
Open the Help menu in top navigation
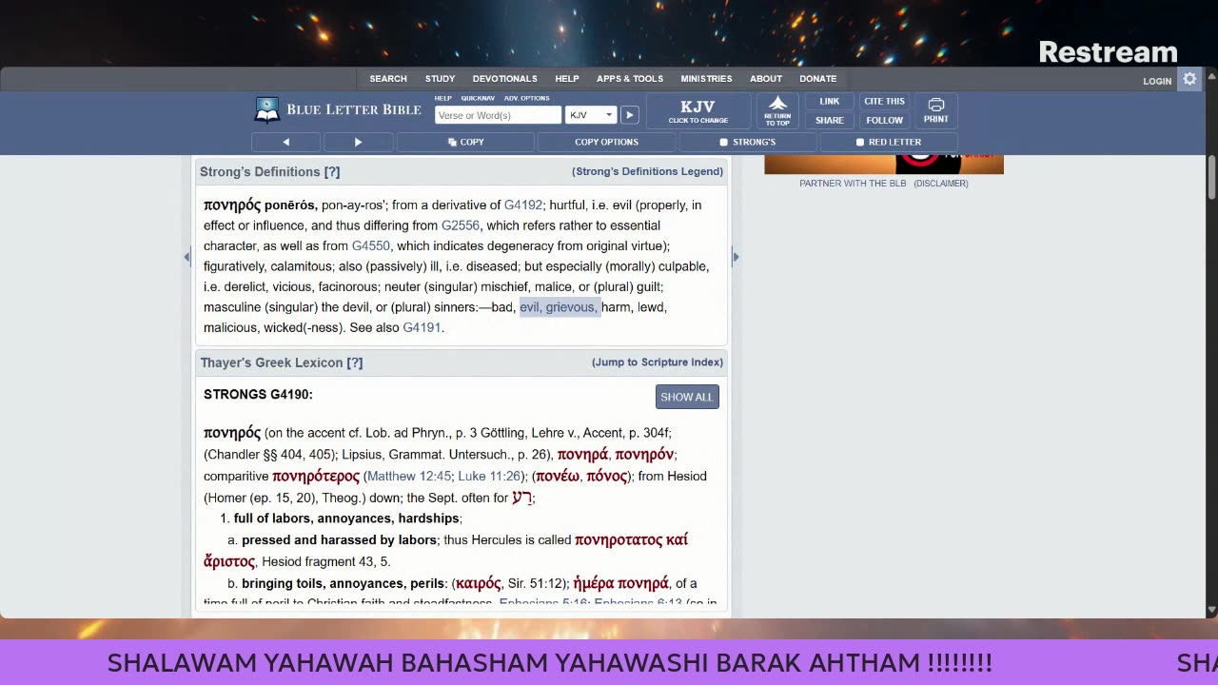coord(567,79)
